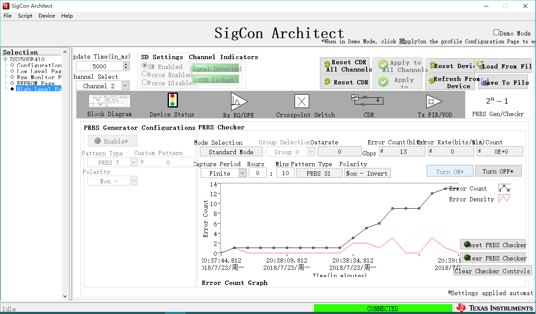Click the SigCon Architect title bar icon
Image resolution: width=536 pixels, height=314 pixels.
click(6, 6)
